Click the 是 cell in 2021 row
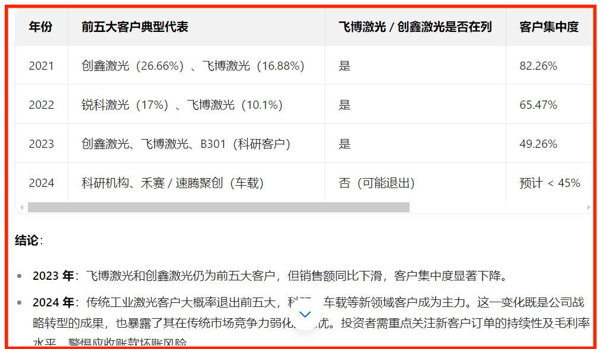This screenshot has width=604, height=349. pyautogui.click(x=344, y=66)
